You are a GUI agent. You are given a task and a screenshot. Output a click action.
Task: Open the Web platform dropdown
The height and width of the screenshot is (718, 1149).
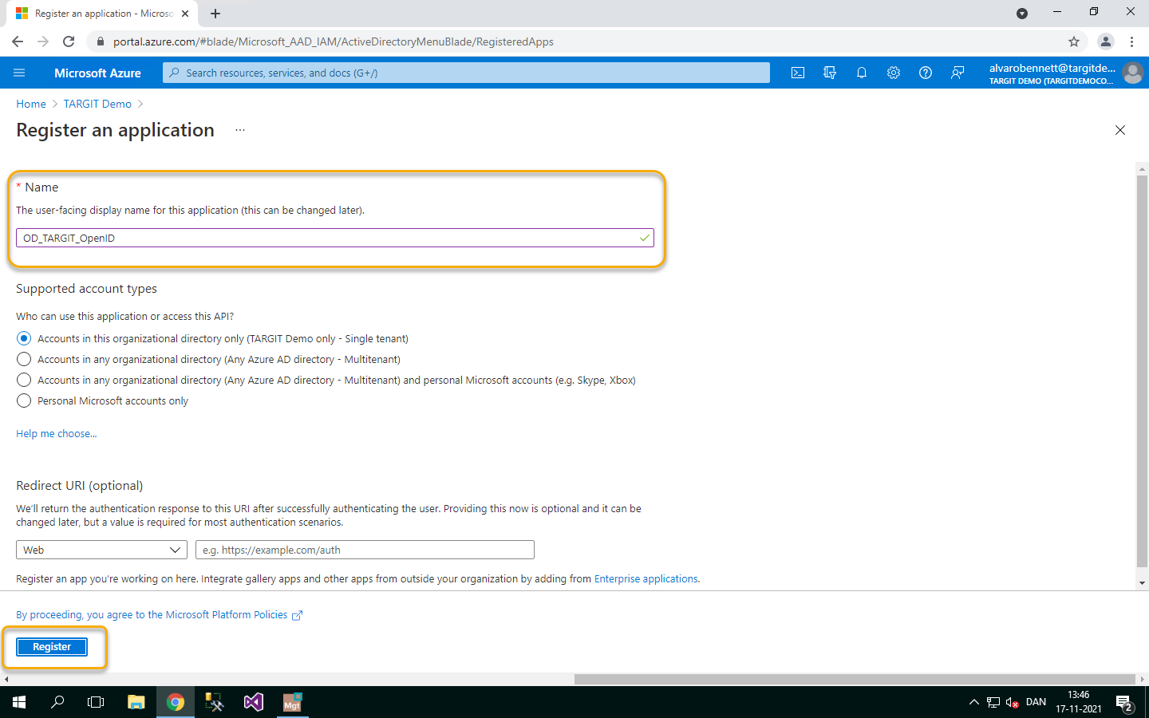pos(101,550)
